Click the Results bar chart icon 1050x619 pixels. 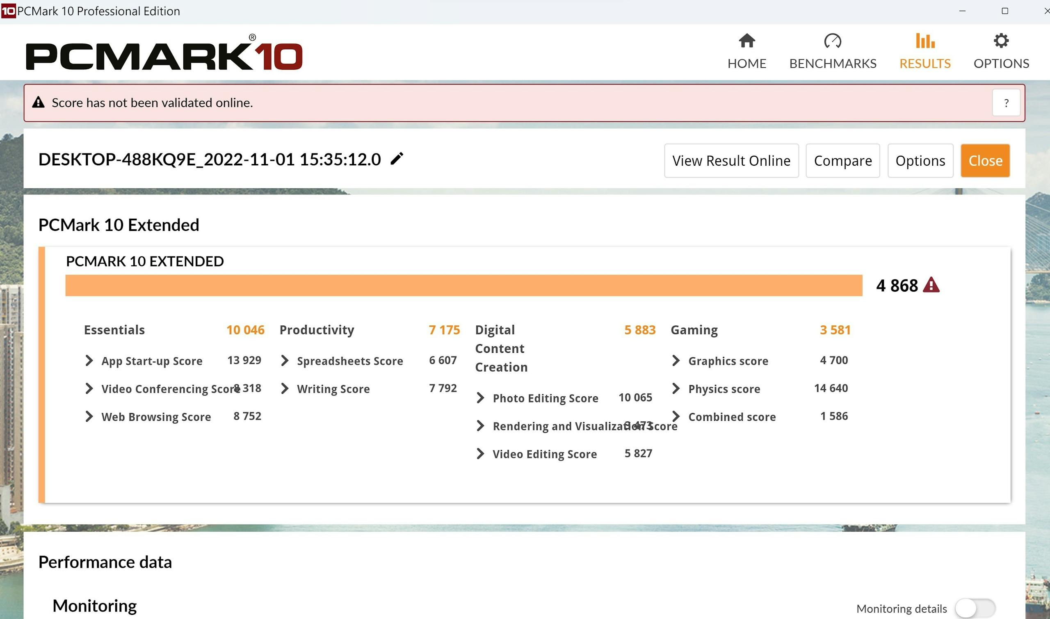924,41
